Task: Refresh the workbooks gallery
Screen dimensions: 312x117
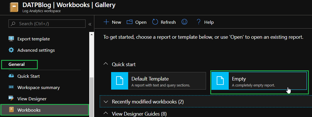Action: (164, 22)
